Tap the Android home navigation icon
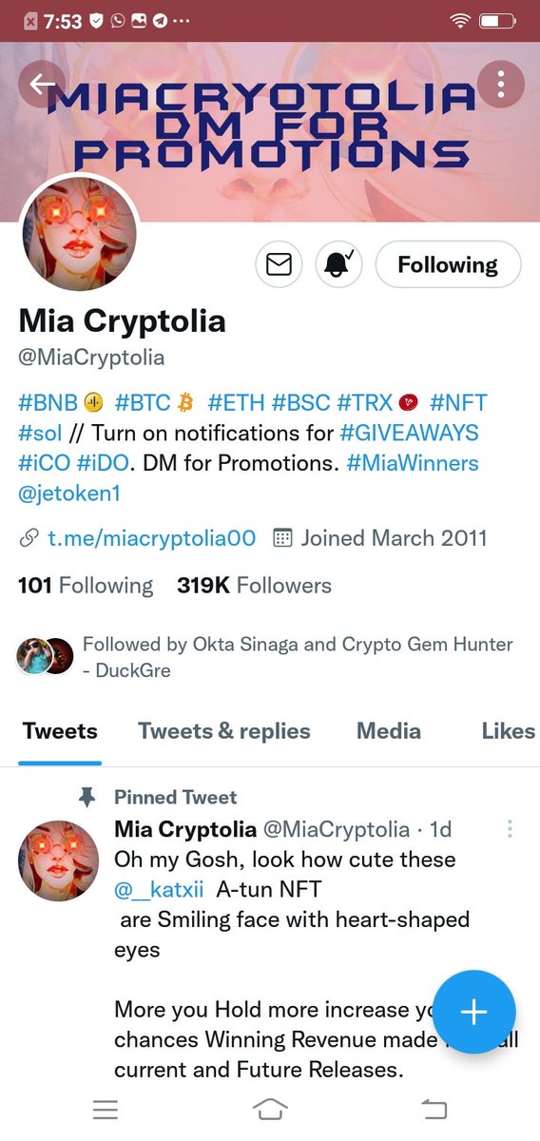Viewport: 540px width, 1141px height. tap(270, 1109)
